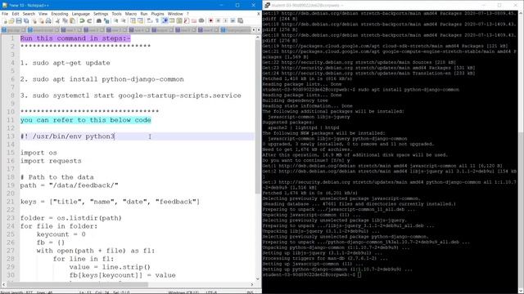Click "you can refer to this below code"
Viewport: 524px width, 294px height.
[85, 120]
